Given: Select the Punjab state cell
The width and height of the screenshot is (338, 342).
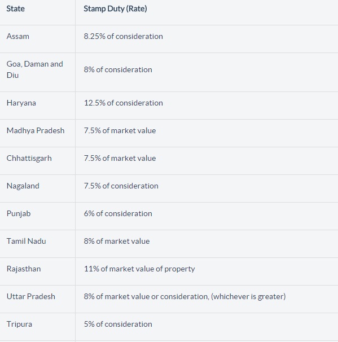Looking at the screenshot, I should (x=19, y=213).
